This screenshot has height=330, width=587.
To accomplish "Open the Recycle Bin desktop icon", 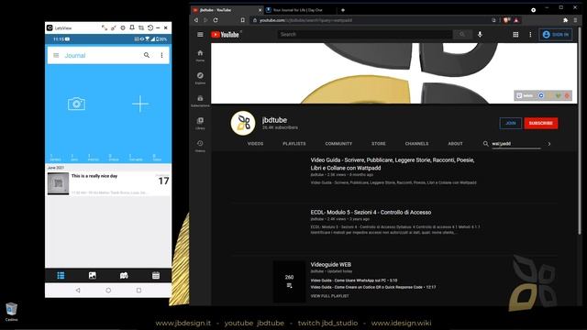I will [x=12, y=312].
